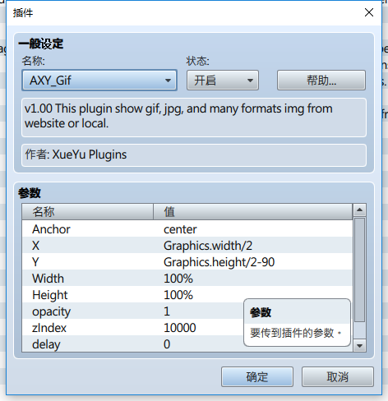Image resolution: width=388 pixels, height=401 pixels.
Task: Open the 状态 status dropdown showing 开启
Action: click(x=223, y=81)
